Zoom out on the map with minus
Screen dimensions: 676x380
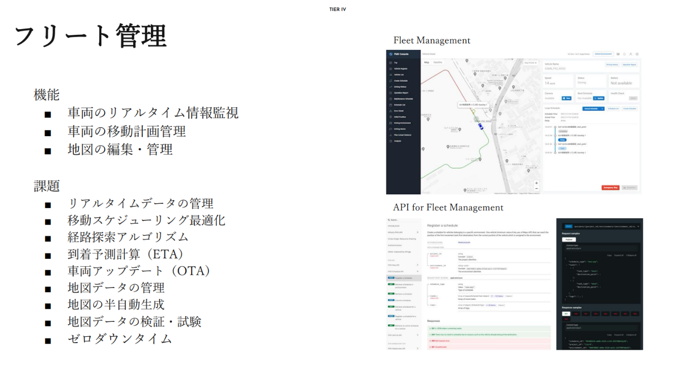coord(537,188)
